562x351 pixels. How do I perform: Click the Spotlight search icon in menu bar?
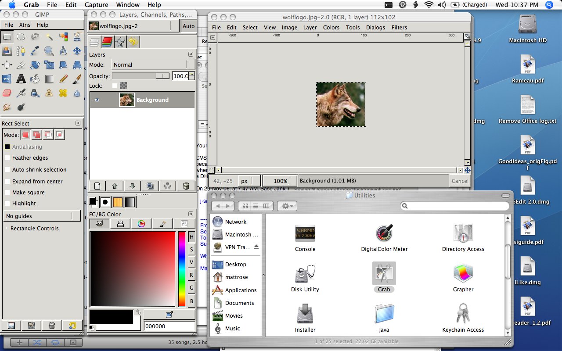pos(549,5)
